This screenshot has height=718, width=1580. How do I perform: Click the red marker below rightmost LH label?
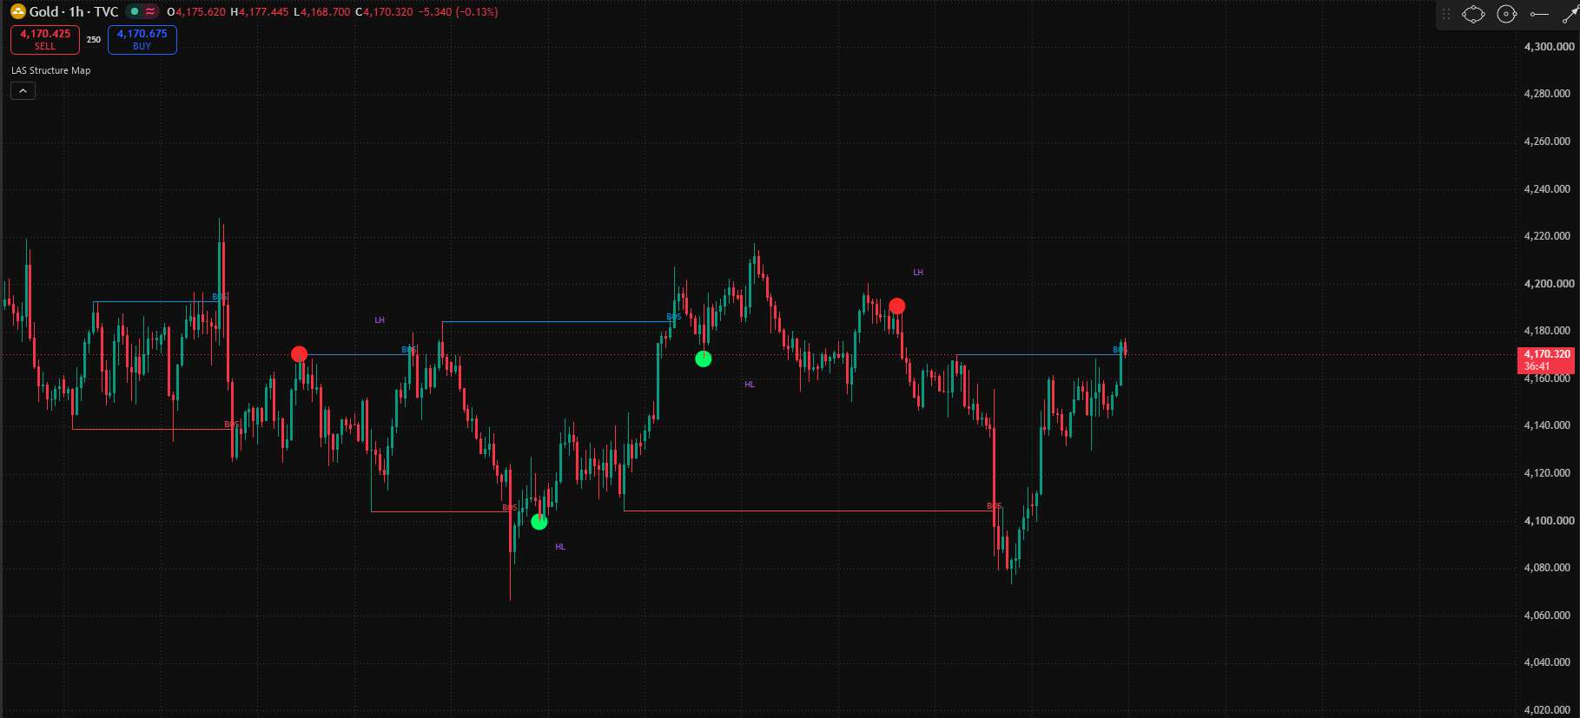(x=896, y=306)
